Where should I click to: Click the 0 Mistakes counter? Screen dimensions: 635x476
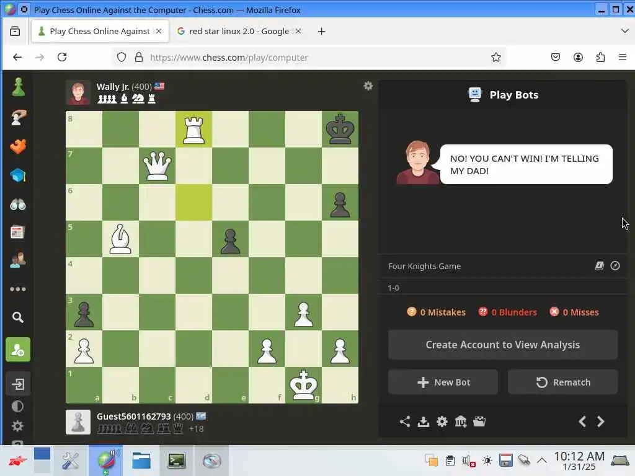click(x=436, y=312)
